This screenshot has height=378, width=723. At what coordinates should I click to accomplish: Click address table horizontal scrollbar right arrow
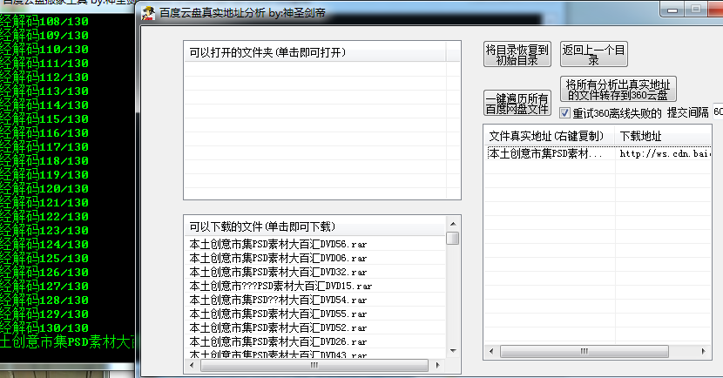tap(704, 351)
